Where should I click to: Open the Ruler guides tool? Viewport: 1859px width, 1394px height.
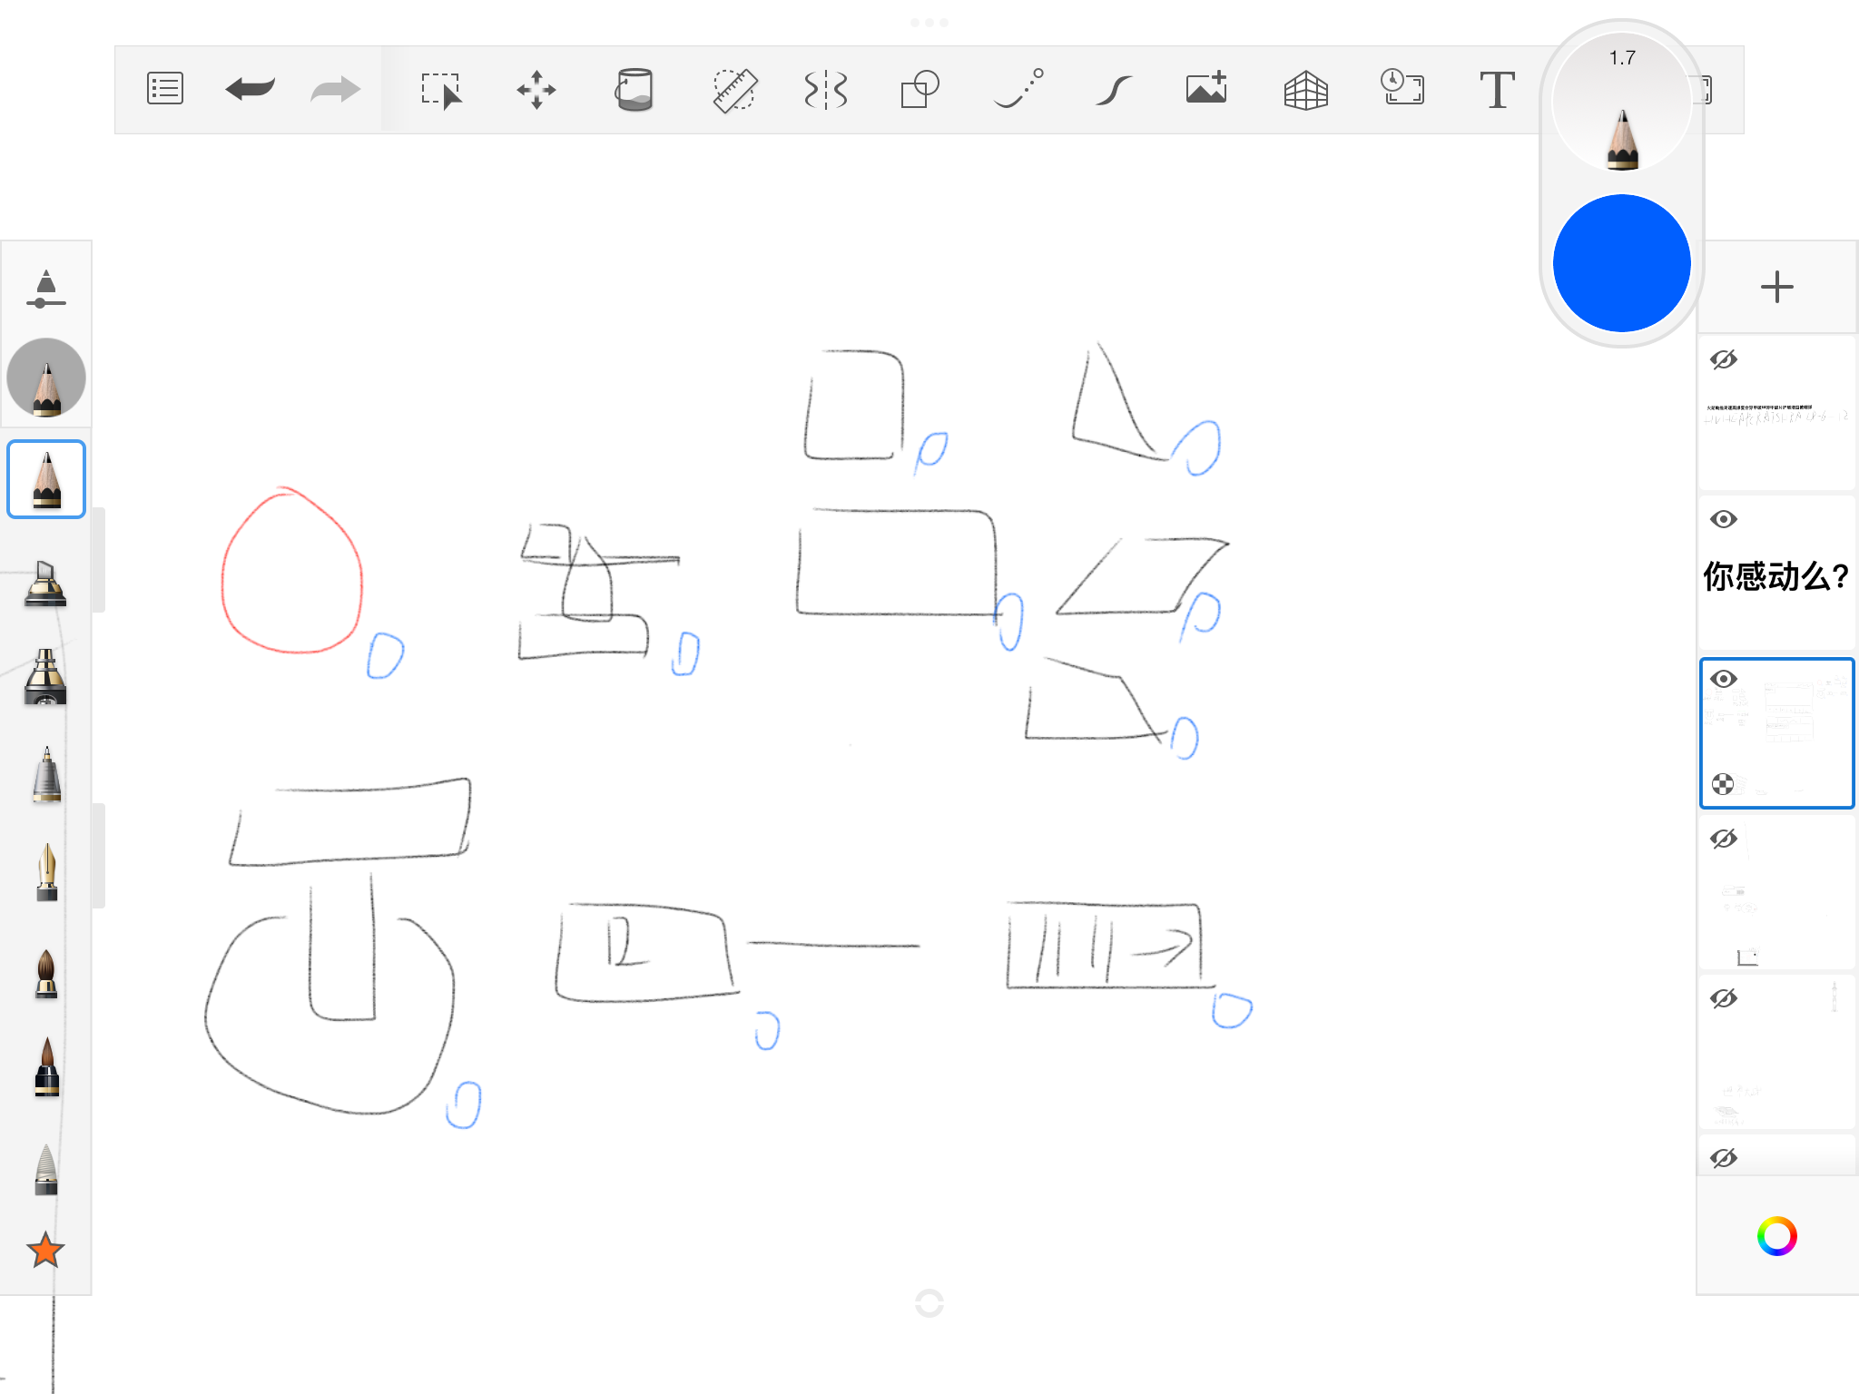coord(733,90)
